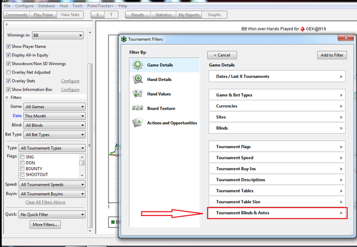Switch to the Results tab
The height and width of the screenshot is (247, 357).
pyautogui.click(x=138, y=15)
